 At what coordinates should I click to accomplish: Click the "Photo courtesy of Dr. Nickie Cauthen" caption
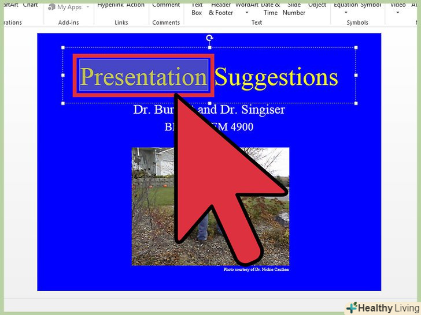256,269
